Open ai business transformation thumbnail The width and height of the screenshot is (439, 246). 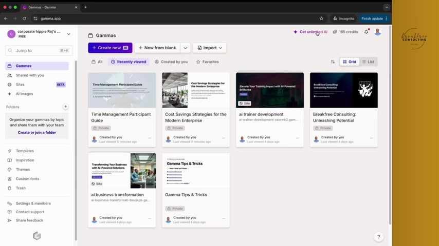122,171
